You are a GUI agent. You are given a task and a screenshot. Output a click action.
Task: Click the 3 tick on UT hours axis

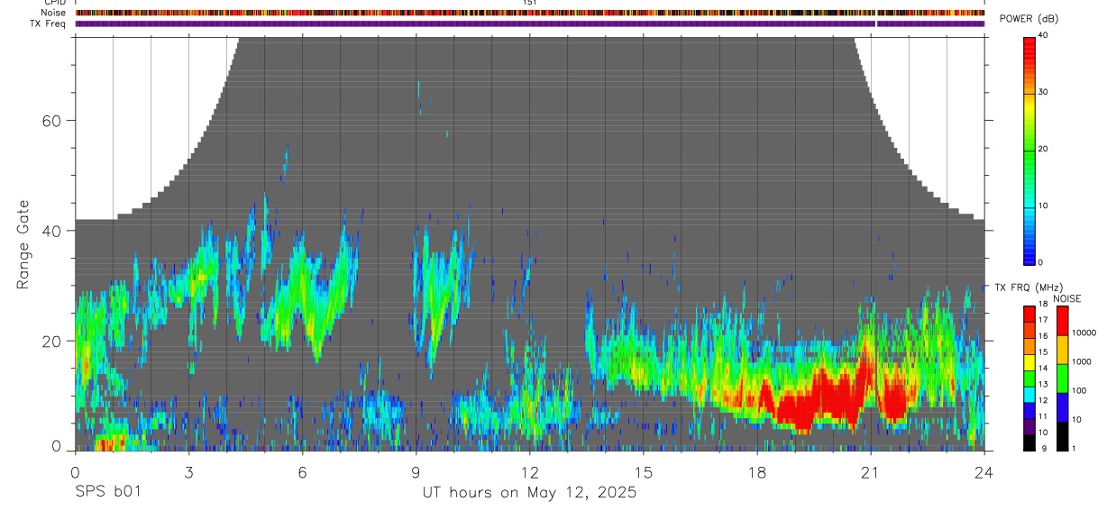[188, 472]
